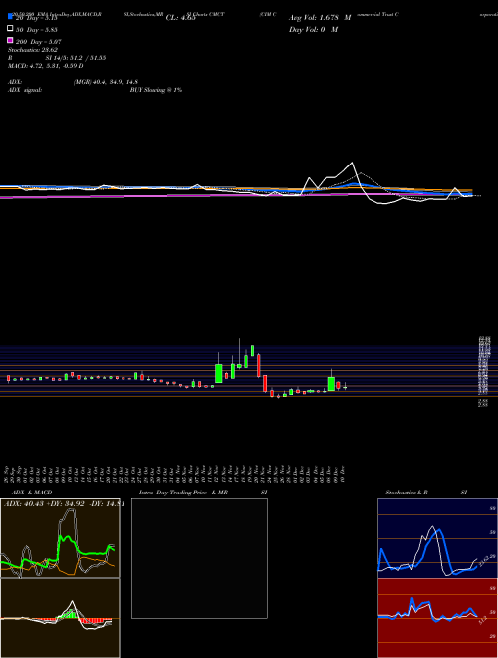Image resolution: width=498 pixels, height=658 pixels.
Task: Click the ADX +DY -DY readout header
Action: (64, 504)
